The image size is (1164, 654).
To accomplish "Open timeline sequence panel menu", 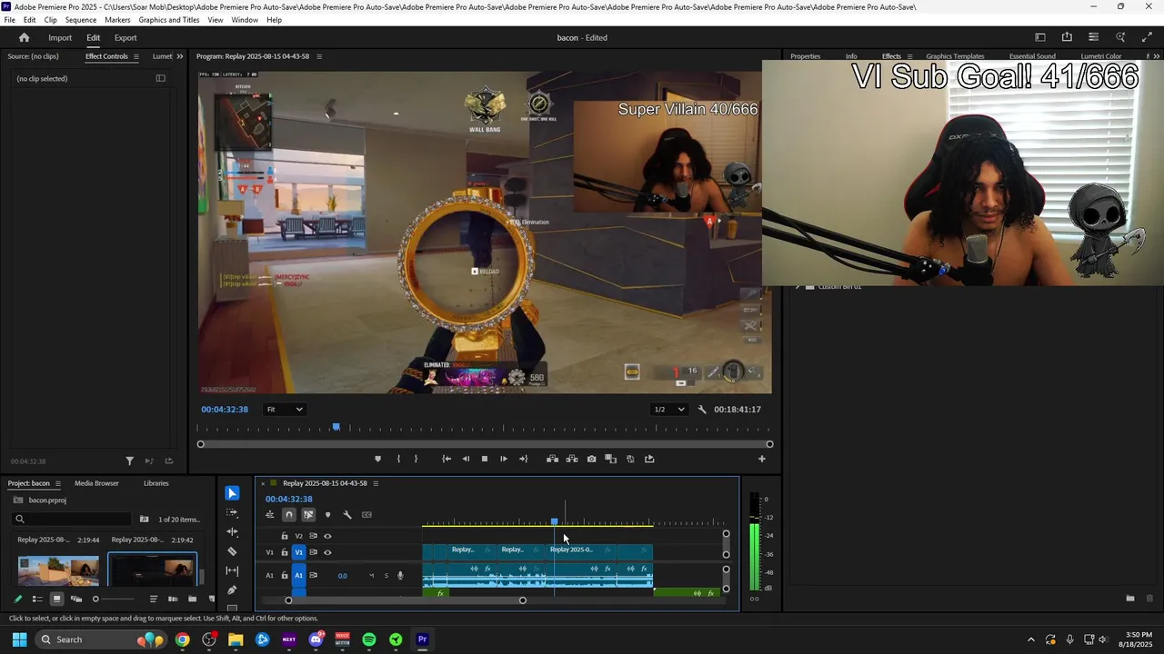I will [376, 483].
